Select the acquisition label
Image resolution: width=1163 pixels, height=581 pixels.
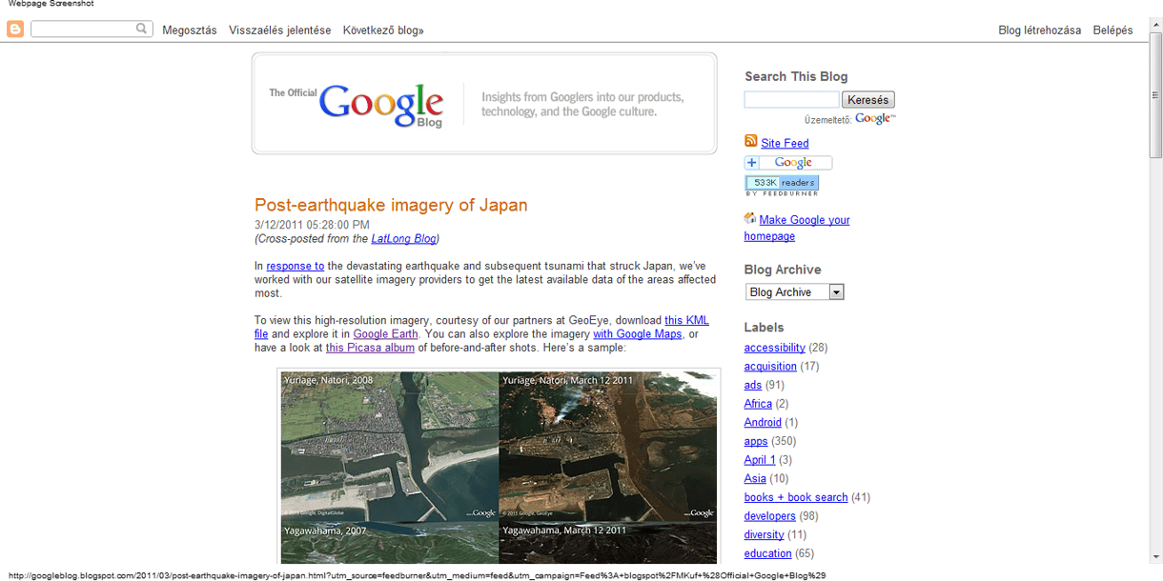[770, 367]
